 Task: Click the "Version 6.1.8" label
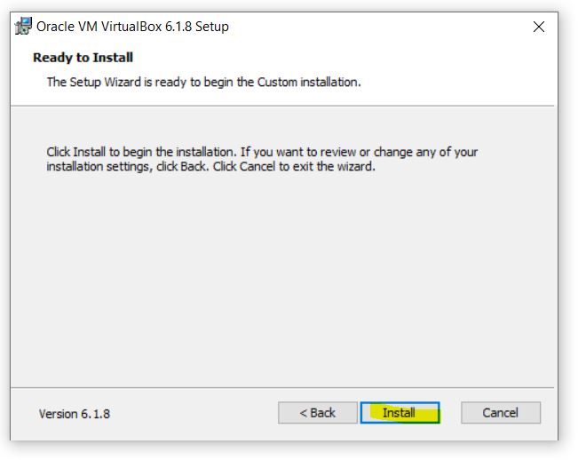(x=75, y=414)
